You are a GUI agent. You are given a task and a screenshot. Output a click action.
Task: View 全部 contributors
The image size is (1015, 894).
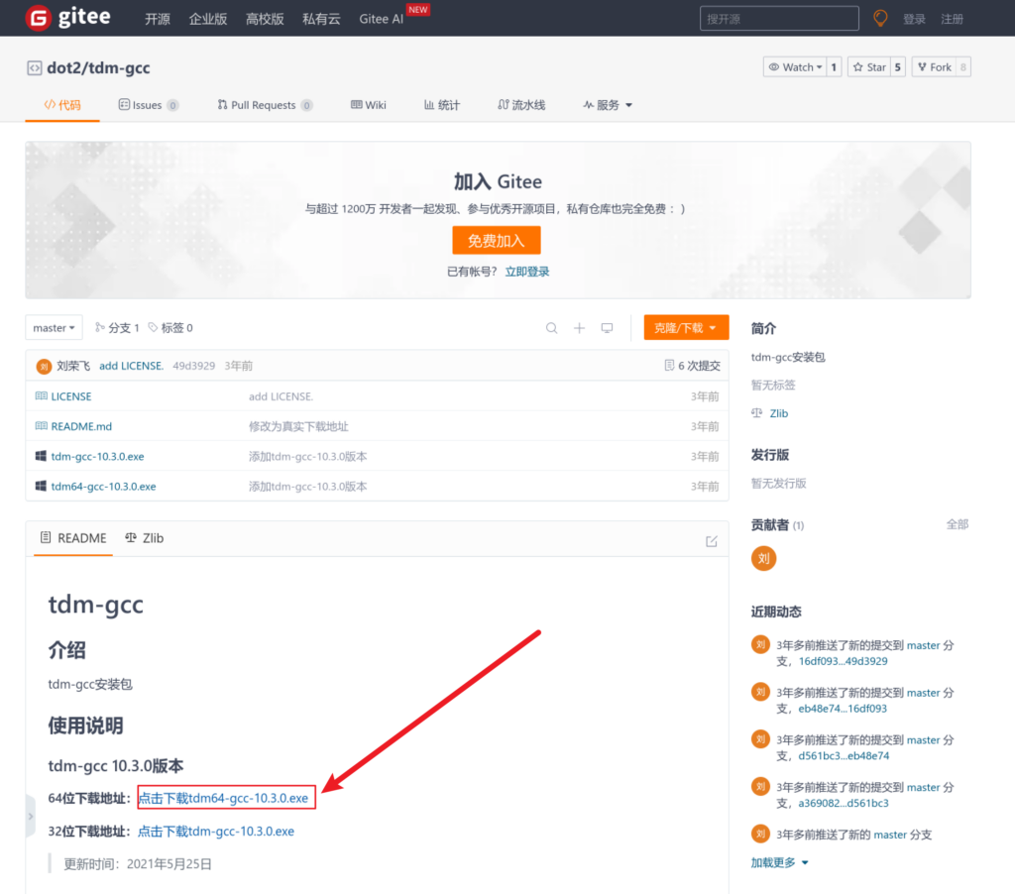958,524
